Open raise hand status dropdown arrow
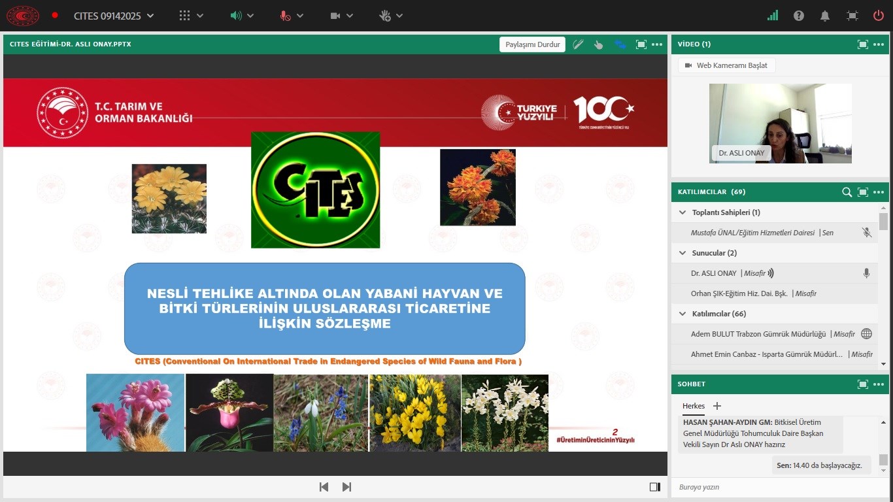The width and height of the screenshot is (893, 502). tap(399, 16)
